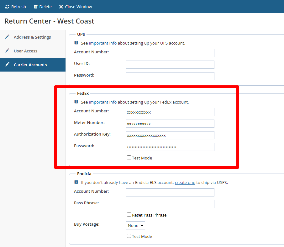The height and width of the screenshot is (247, 284).
Task: Focus the UPS Account Number field
Action: tap(170, 53)
